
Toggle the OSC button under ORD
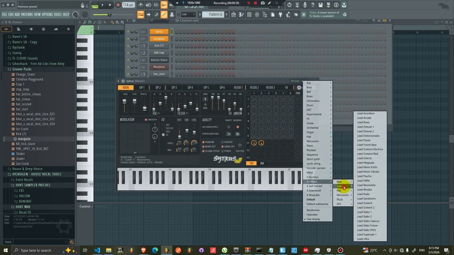pos(205,104)
